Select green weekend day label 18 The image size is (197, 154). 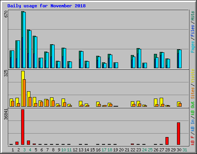pyautogui.click(x=110, y=150)
